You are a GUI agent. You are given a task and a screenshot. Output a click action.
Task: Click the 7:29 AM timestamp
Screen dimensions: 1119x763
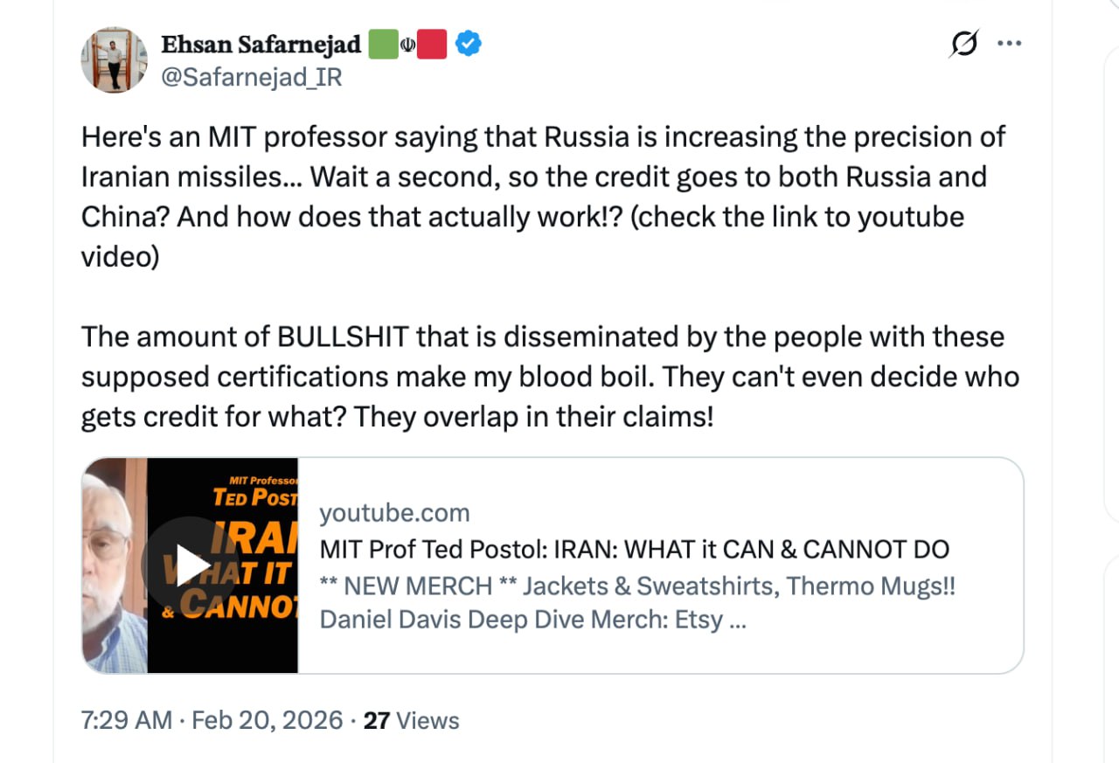(126, 720)
